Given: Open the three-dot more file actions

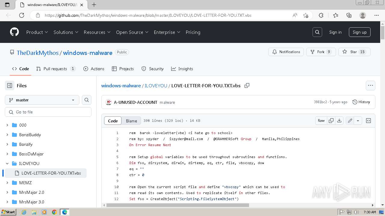Looking at the screenshot, I should (371, 85).
